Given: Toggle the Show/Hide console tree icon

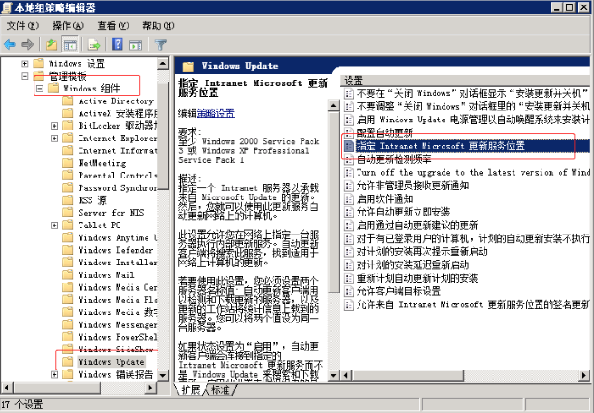Looking at the screenshot, I should [x=69, y=43].
